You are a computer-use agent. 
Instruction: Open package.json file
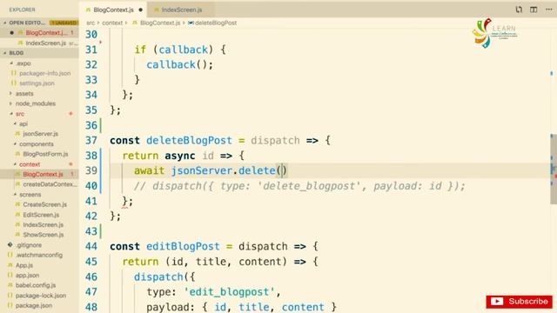(34, 305)
